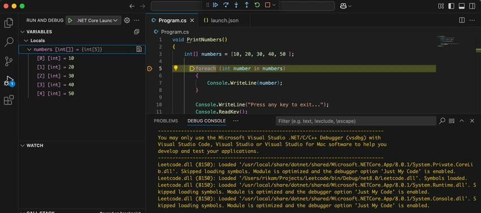The image size is (481, 213).
Task: Open dropdown next to Stop button
Action: click(x=274, y=5)
